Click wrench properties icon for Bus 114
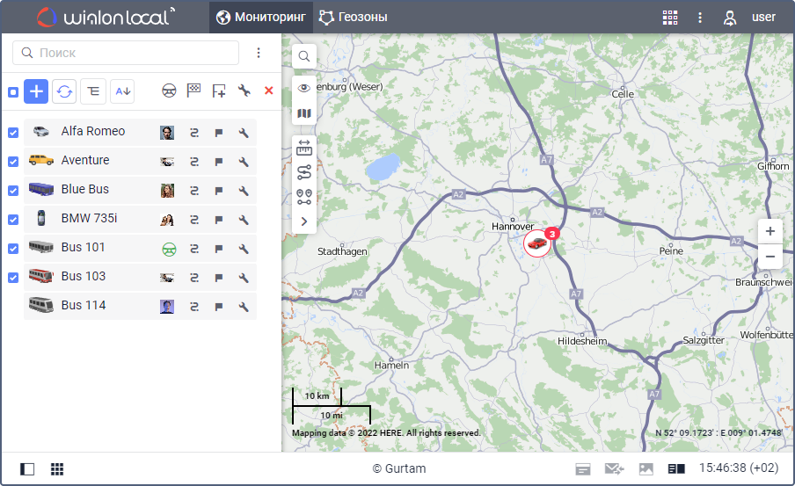The width and height of the screenshot is (795, 486). (x=244, y=307)
